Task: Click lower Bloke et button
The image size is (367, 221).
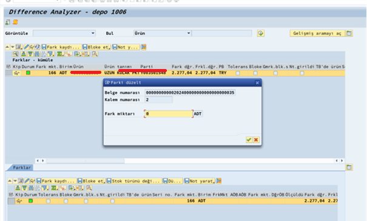Action: [92, 181]
